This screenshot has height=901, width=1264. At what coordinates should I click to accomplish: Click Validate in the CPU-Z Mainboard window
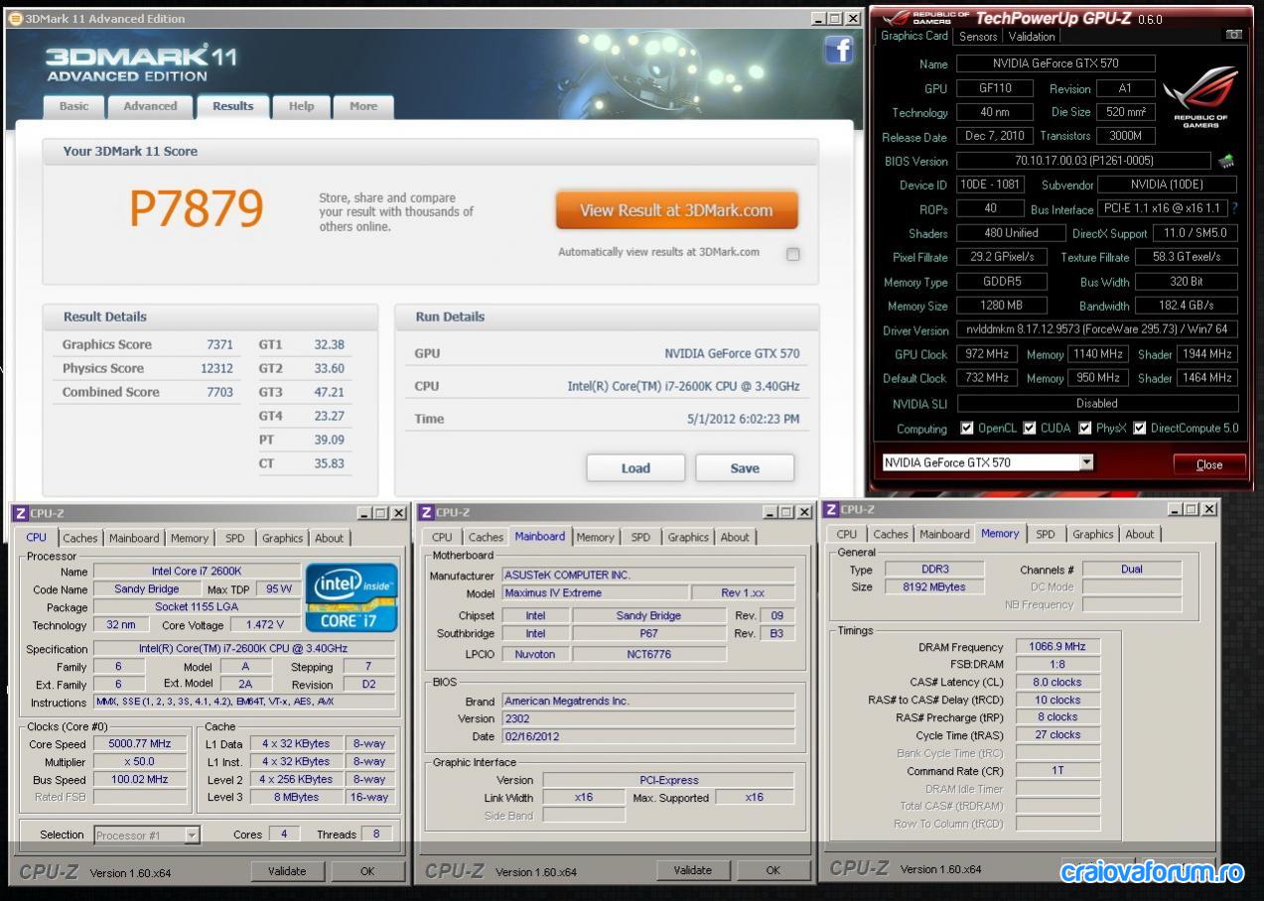click(692, 870)
